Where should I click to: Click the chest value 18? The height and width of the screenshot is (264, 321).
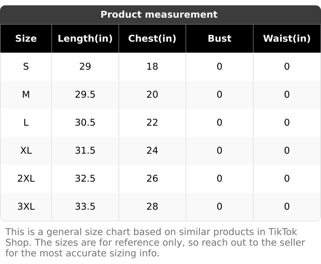[x=152, y=67]
